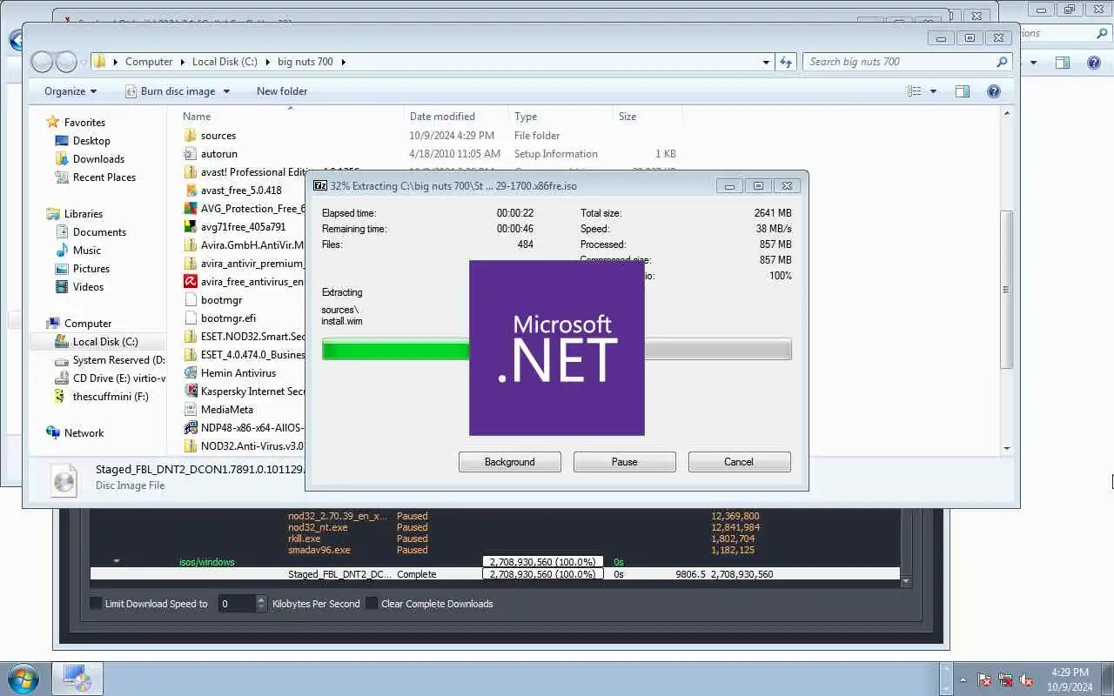Image resolution: width=1114 pixels, height=696 pixels.
Task: Open the Organize dropdown menu
Action: [x=70, y=90]
